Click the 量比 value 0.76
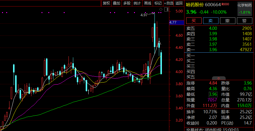 point(248,89)
